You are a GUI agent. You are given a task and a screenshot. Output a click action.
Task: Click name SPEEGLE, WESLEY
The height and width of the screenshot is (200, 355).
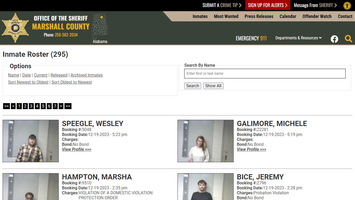point(93,123)
